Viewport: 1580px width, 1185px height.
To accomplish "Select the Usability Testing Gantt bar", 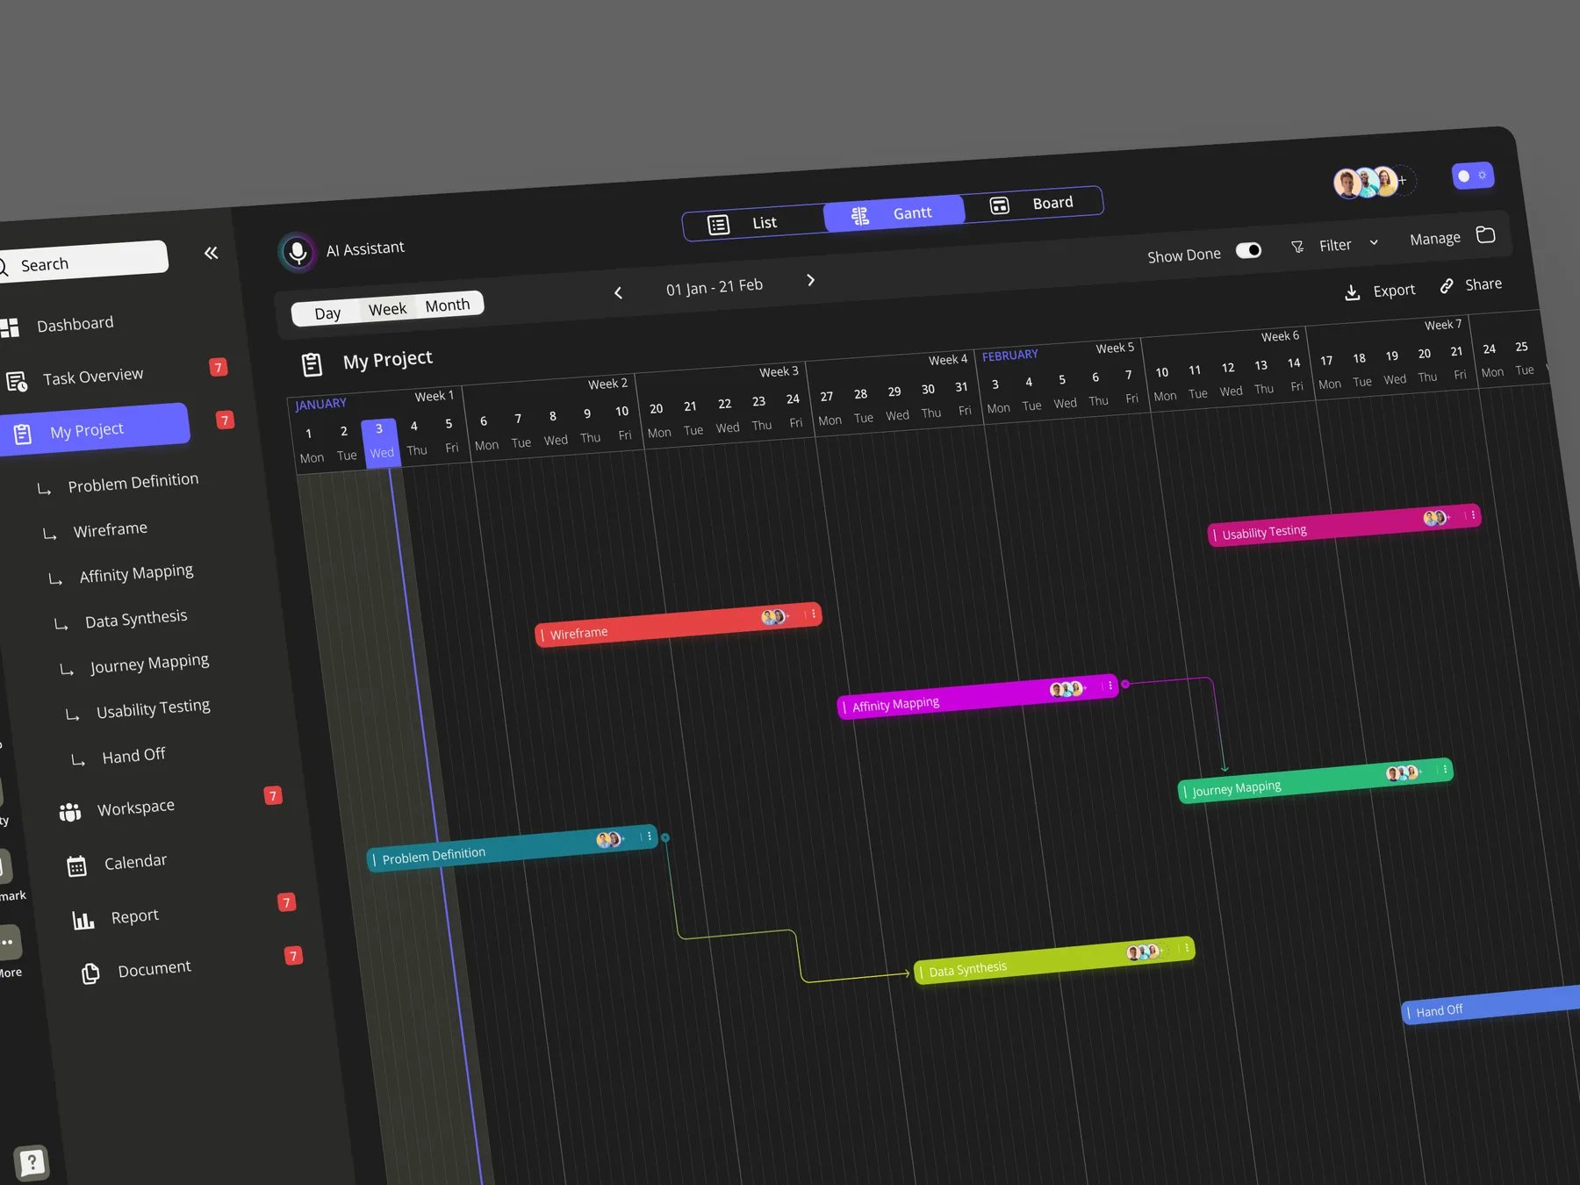I will point(1345,525).
